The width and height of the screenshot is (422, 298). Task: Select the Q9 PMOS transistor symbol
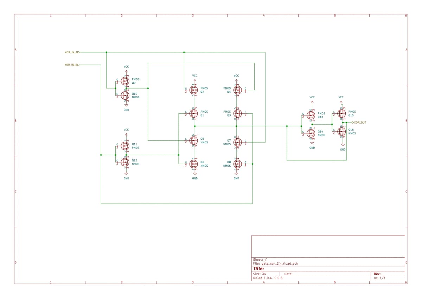(125, 81)
